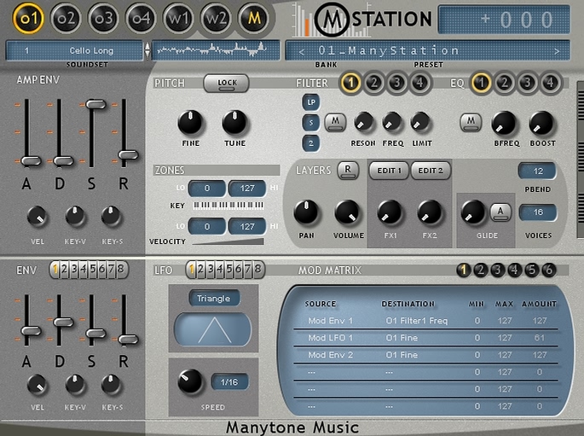
Task: Switch to filter slot 2
Action: [x=373, y=83]
